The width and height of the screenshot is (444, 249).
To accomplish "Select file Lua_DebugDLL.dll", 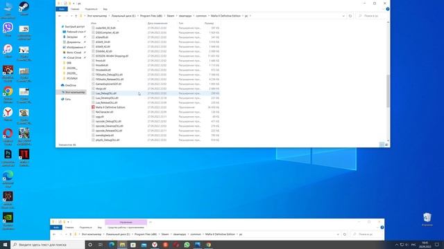I will (106, 93).
